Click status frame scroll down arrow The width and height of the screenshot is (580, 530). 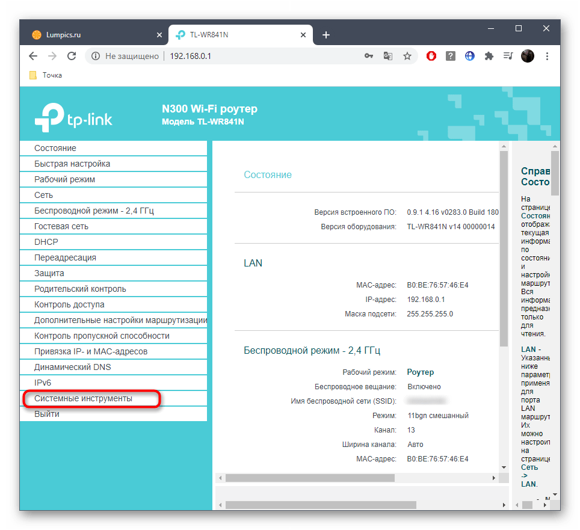pyautogui.click(x=504, y=467)
